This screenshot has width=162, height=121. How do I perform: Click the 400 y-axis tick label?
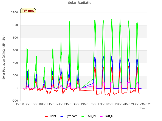15,63
